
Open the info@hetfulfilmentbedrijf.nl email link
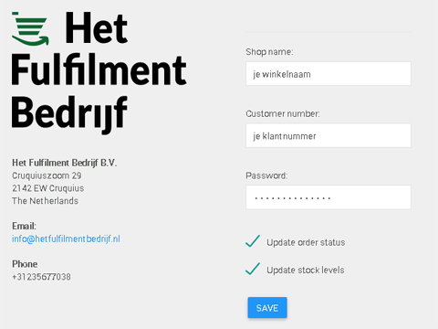click(66, 239)
